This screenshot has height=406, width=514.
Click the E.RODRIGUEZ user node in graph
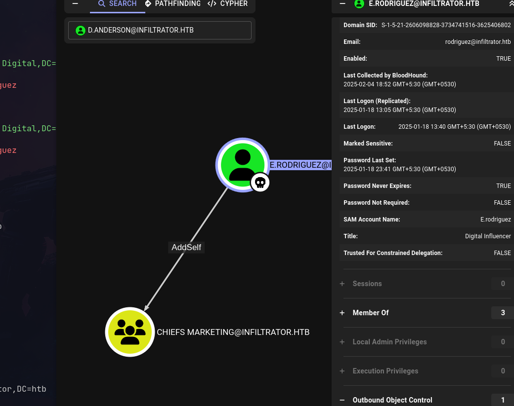242,164
